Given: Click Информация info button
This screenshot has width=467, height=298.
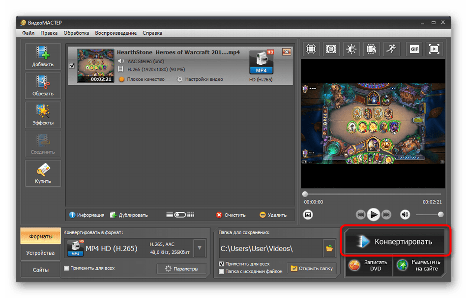Looking at the screenshot, I should point(87,215).
